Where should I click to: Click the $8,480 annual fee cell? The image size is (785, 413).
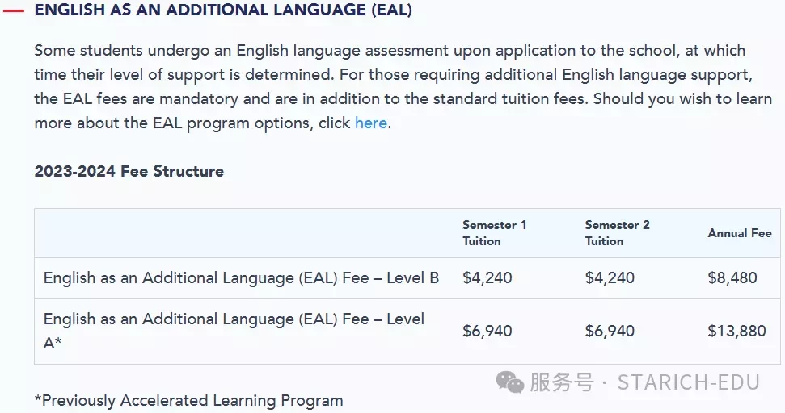pos(732,278)
